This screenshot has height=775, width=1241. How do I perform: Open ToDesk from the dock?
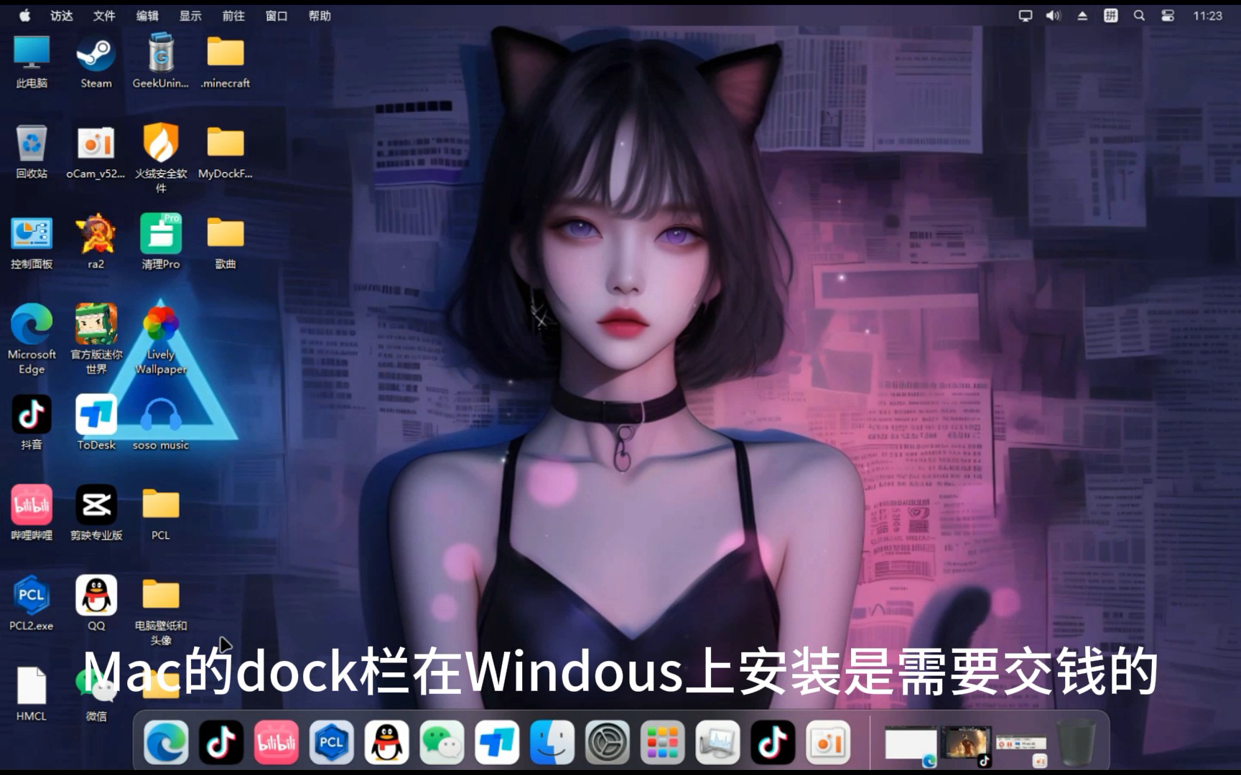tap(497, 742)
